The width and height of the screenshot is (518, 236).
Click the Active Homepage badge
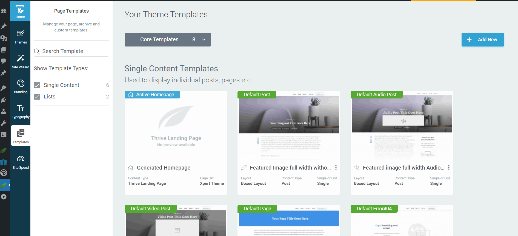click(152, 95)
